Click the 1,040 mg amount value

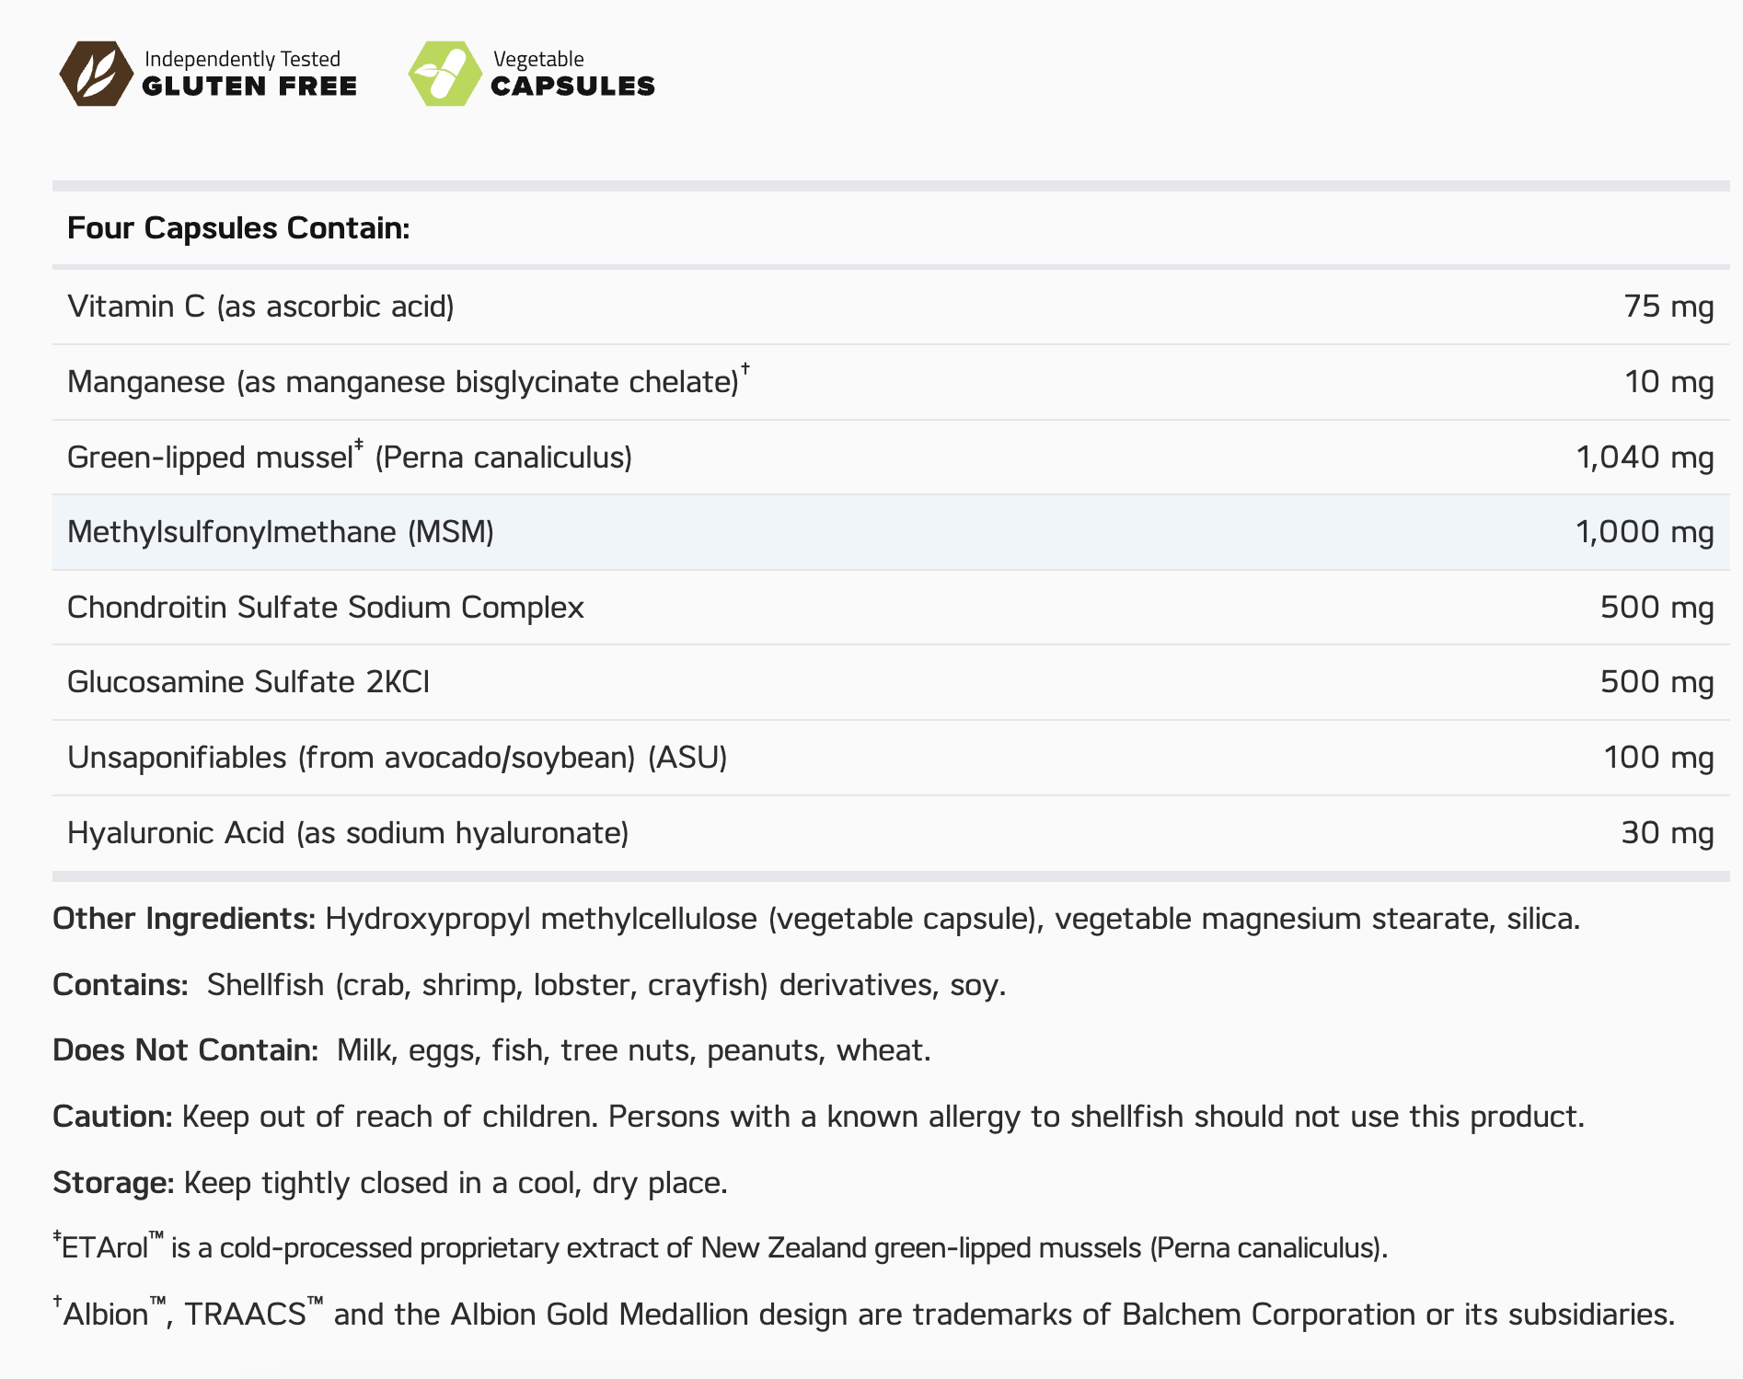click(1645, 458)
